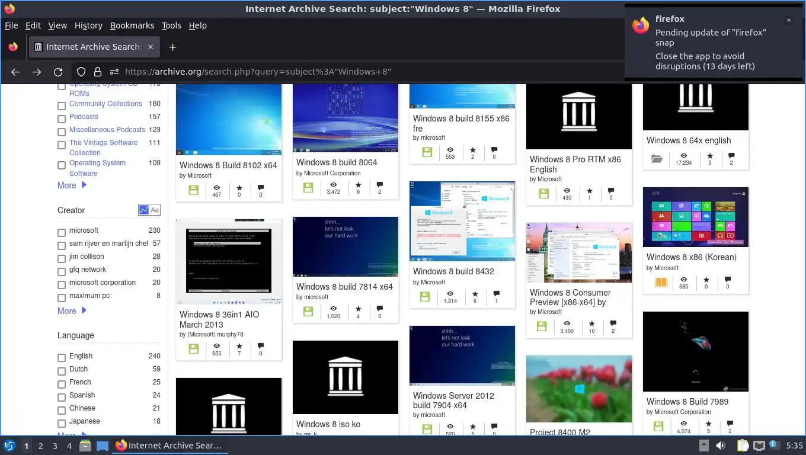This screenshot has width=806, height=455.
Task: Click Internet Archive Search taskbar window button
Action: pyautogui.click(x=169, y=446)
